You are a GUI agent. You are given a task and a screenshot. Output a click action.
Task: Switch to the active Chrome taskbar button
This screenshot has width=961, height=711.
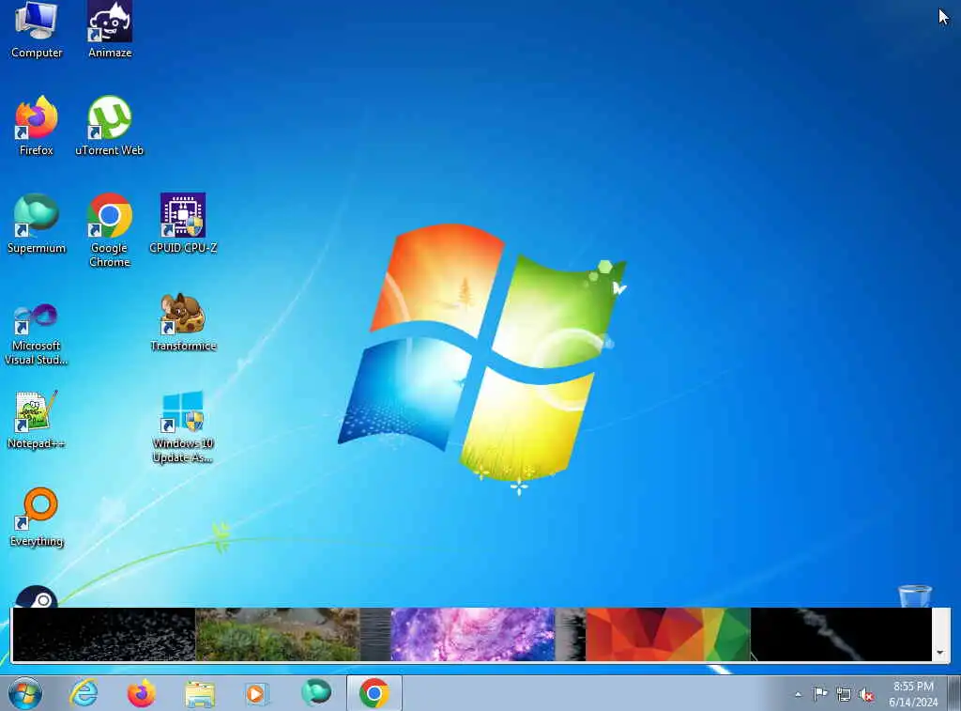tap(374, 693)
